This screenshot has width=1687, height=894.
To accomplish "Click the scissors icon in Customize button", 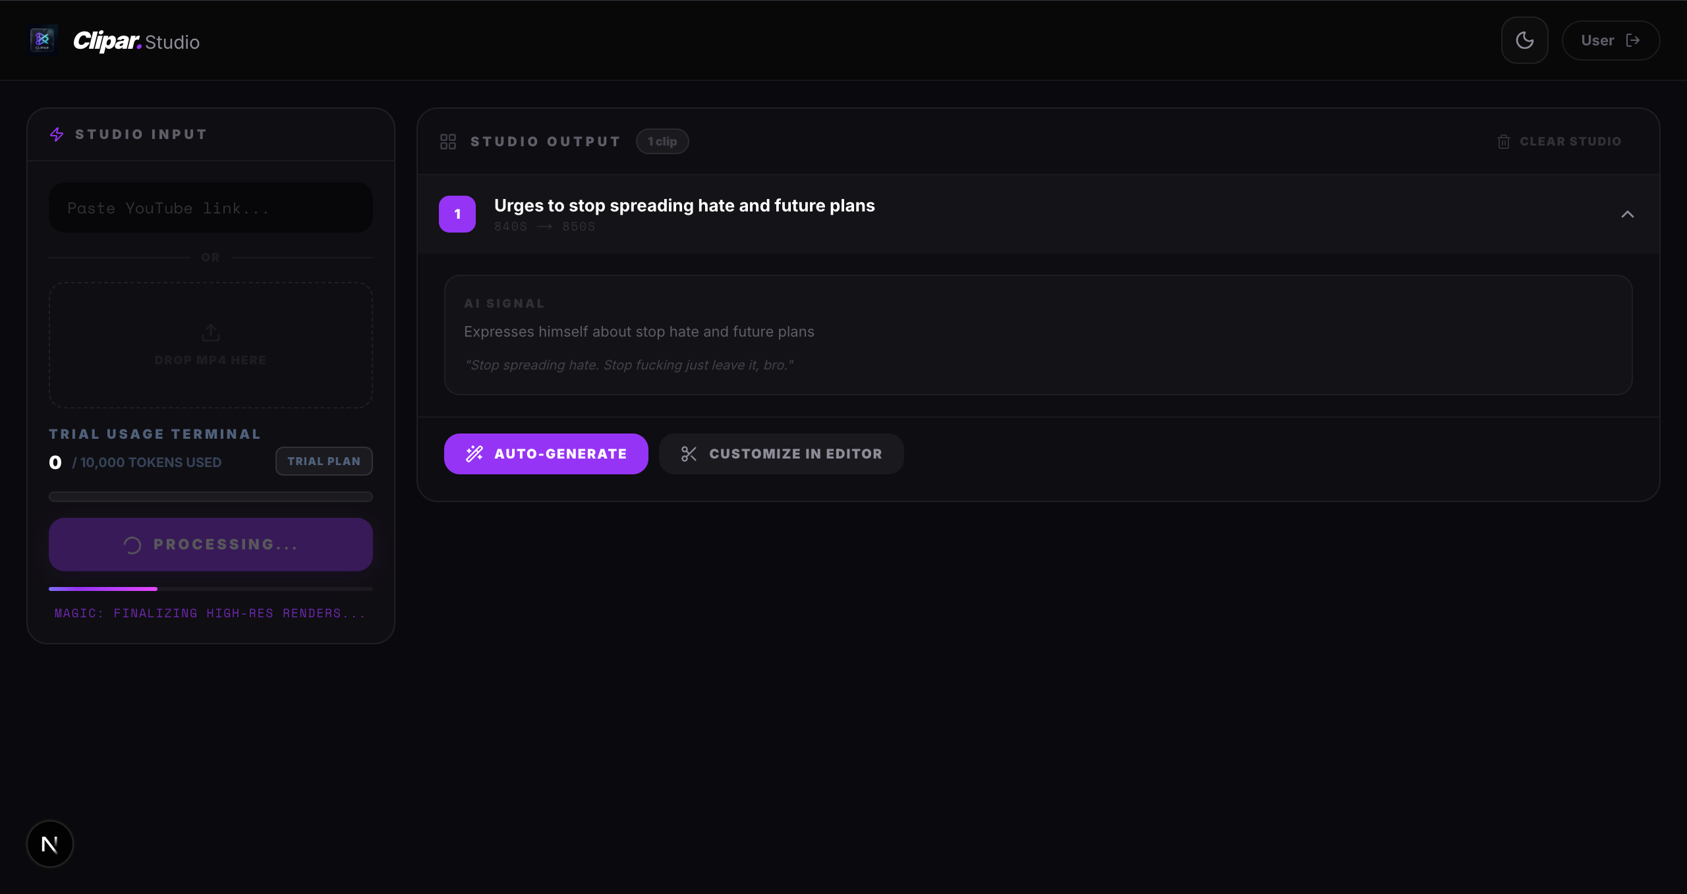I will (689, 454).
